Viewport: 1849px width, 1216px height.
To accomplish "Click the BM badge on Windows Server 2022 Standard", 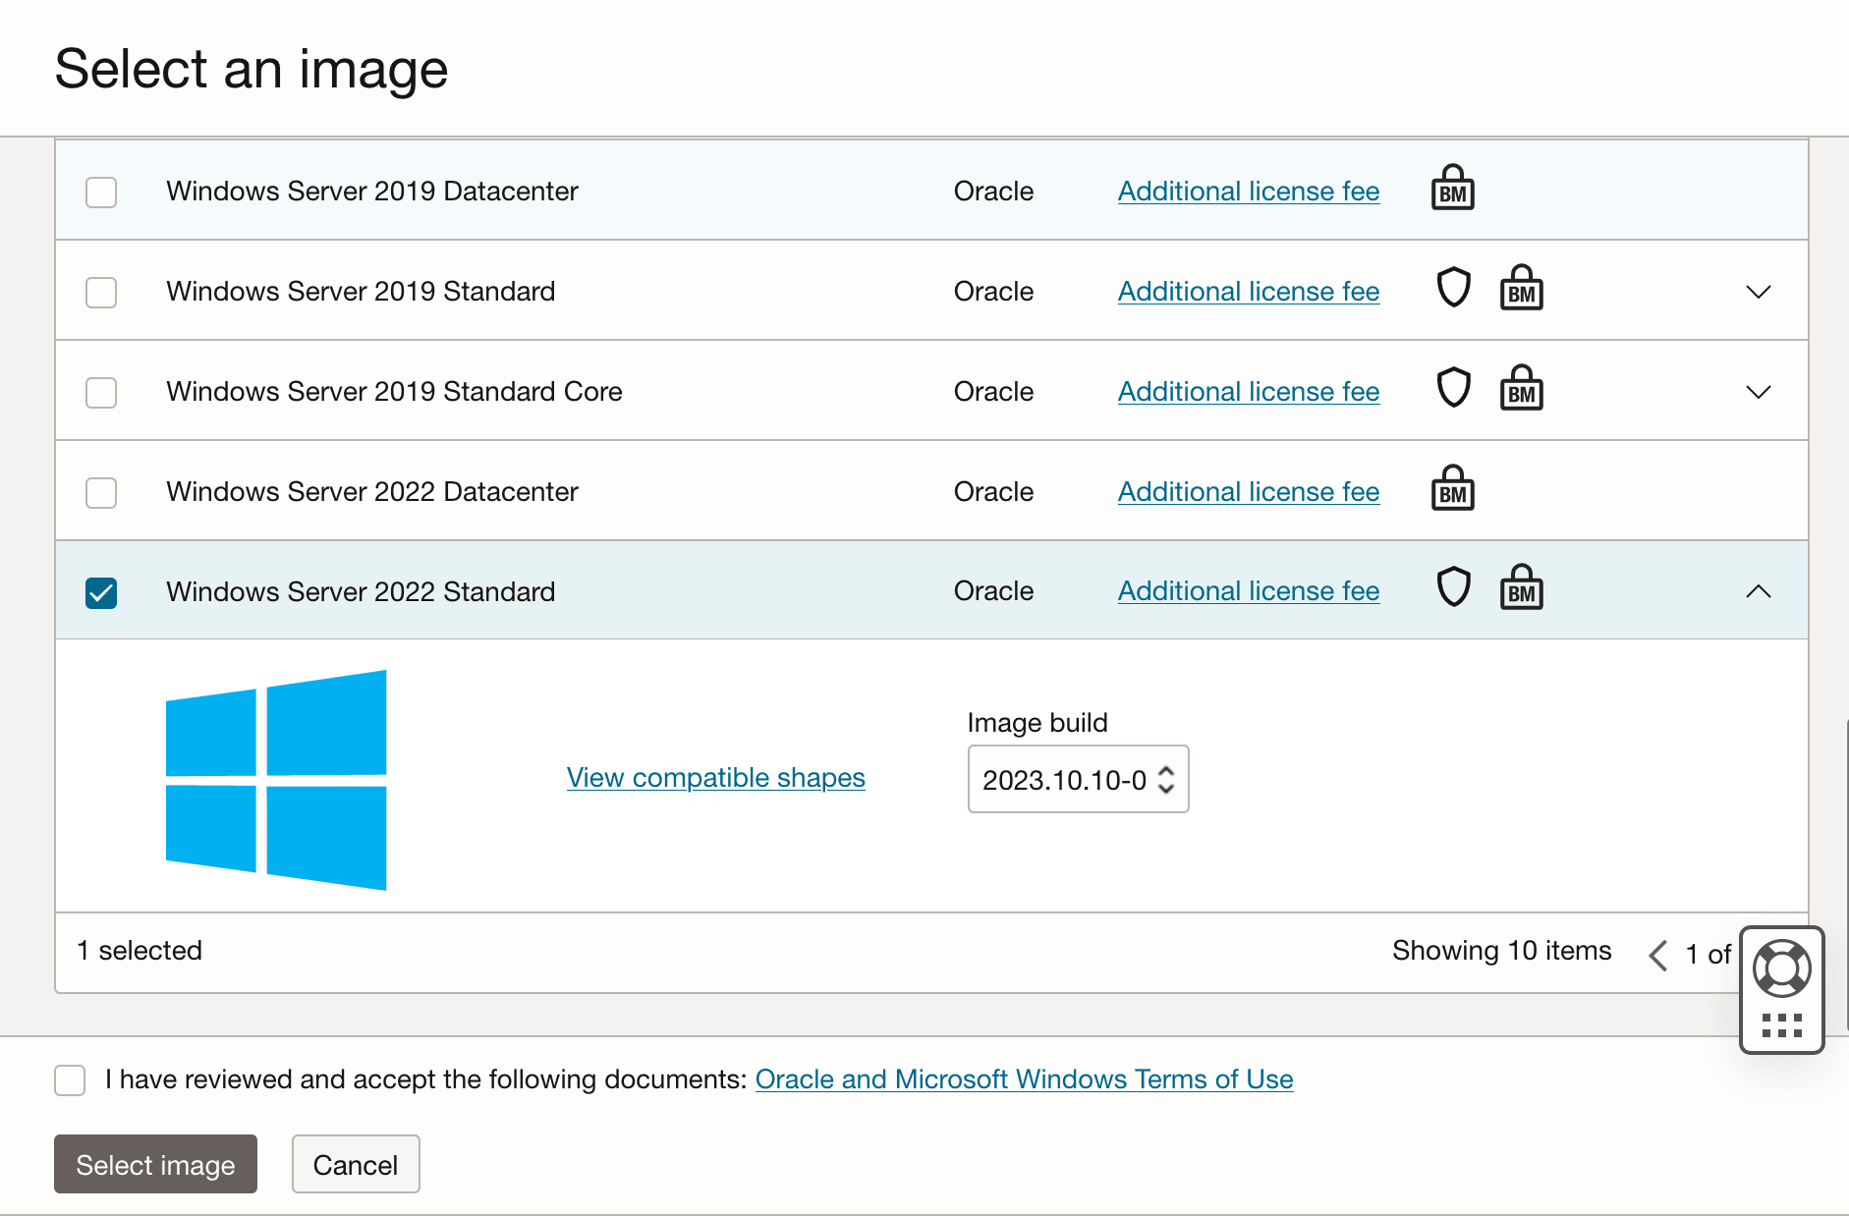I will tap(1521, 586).
